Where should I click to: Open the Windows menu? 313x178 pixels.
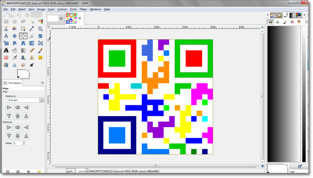(x=95, y=9)
